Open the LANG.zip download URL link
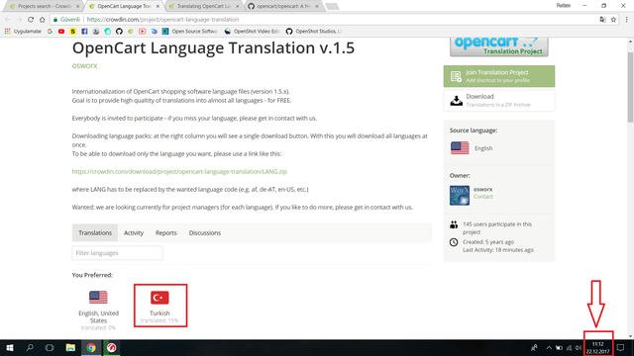Screen dimensions: 634x356 tap(179, 171)
